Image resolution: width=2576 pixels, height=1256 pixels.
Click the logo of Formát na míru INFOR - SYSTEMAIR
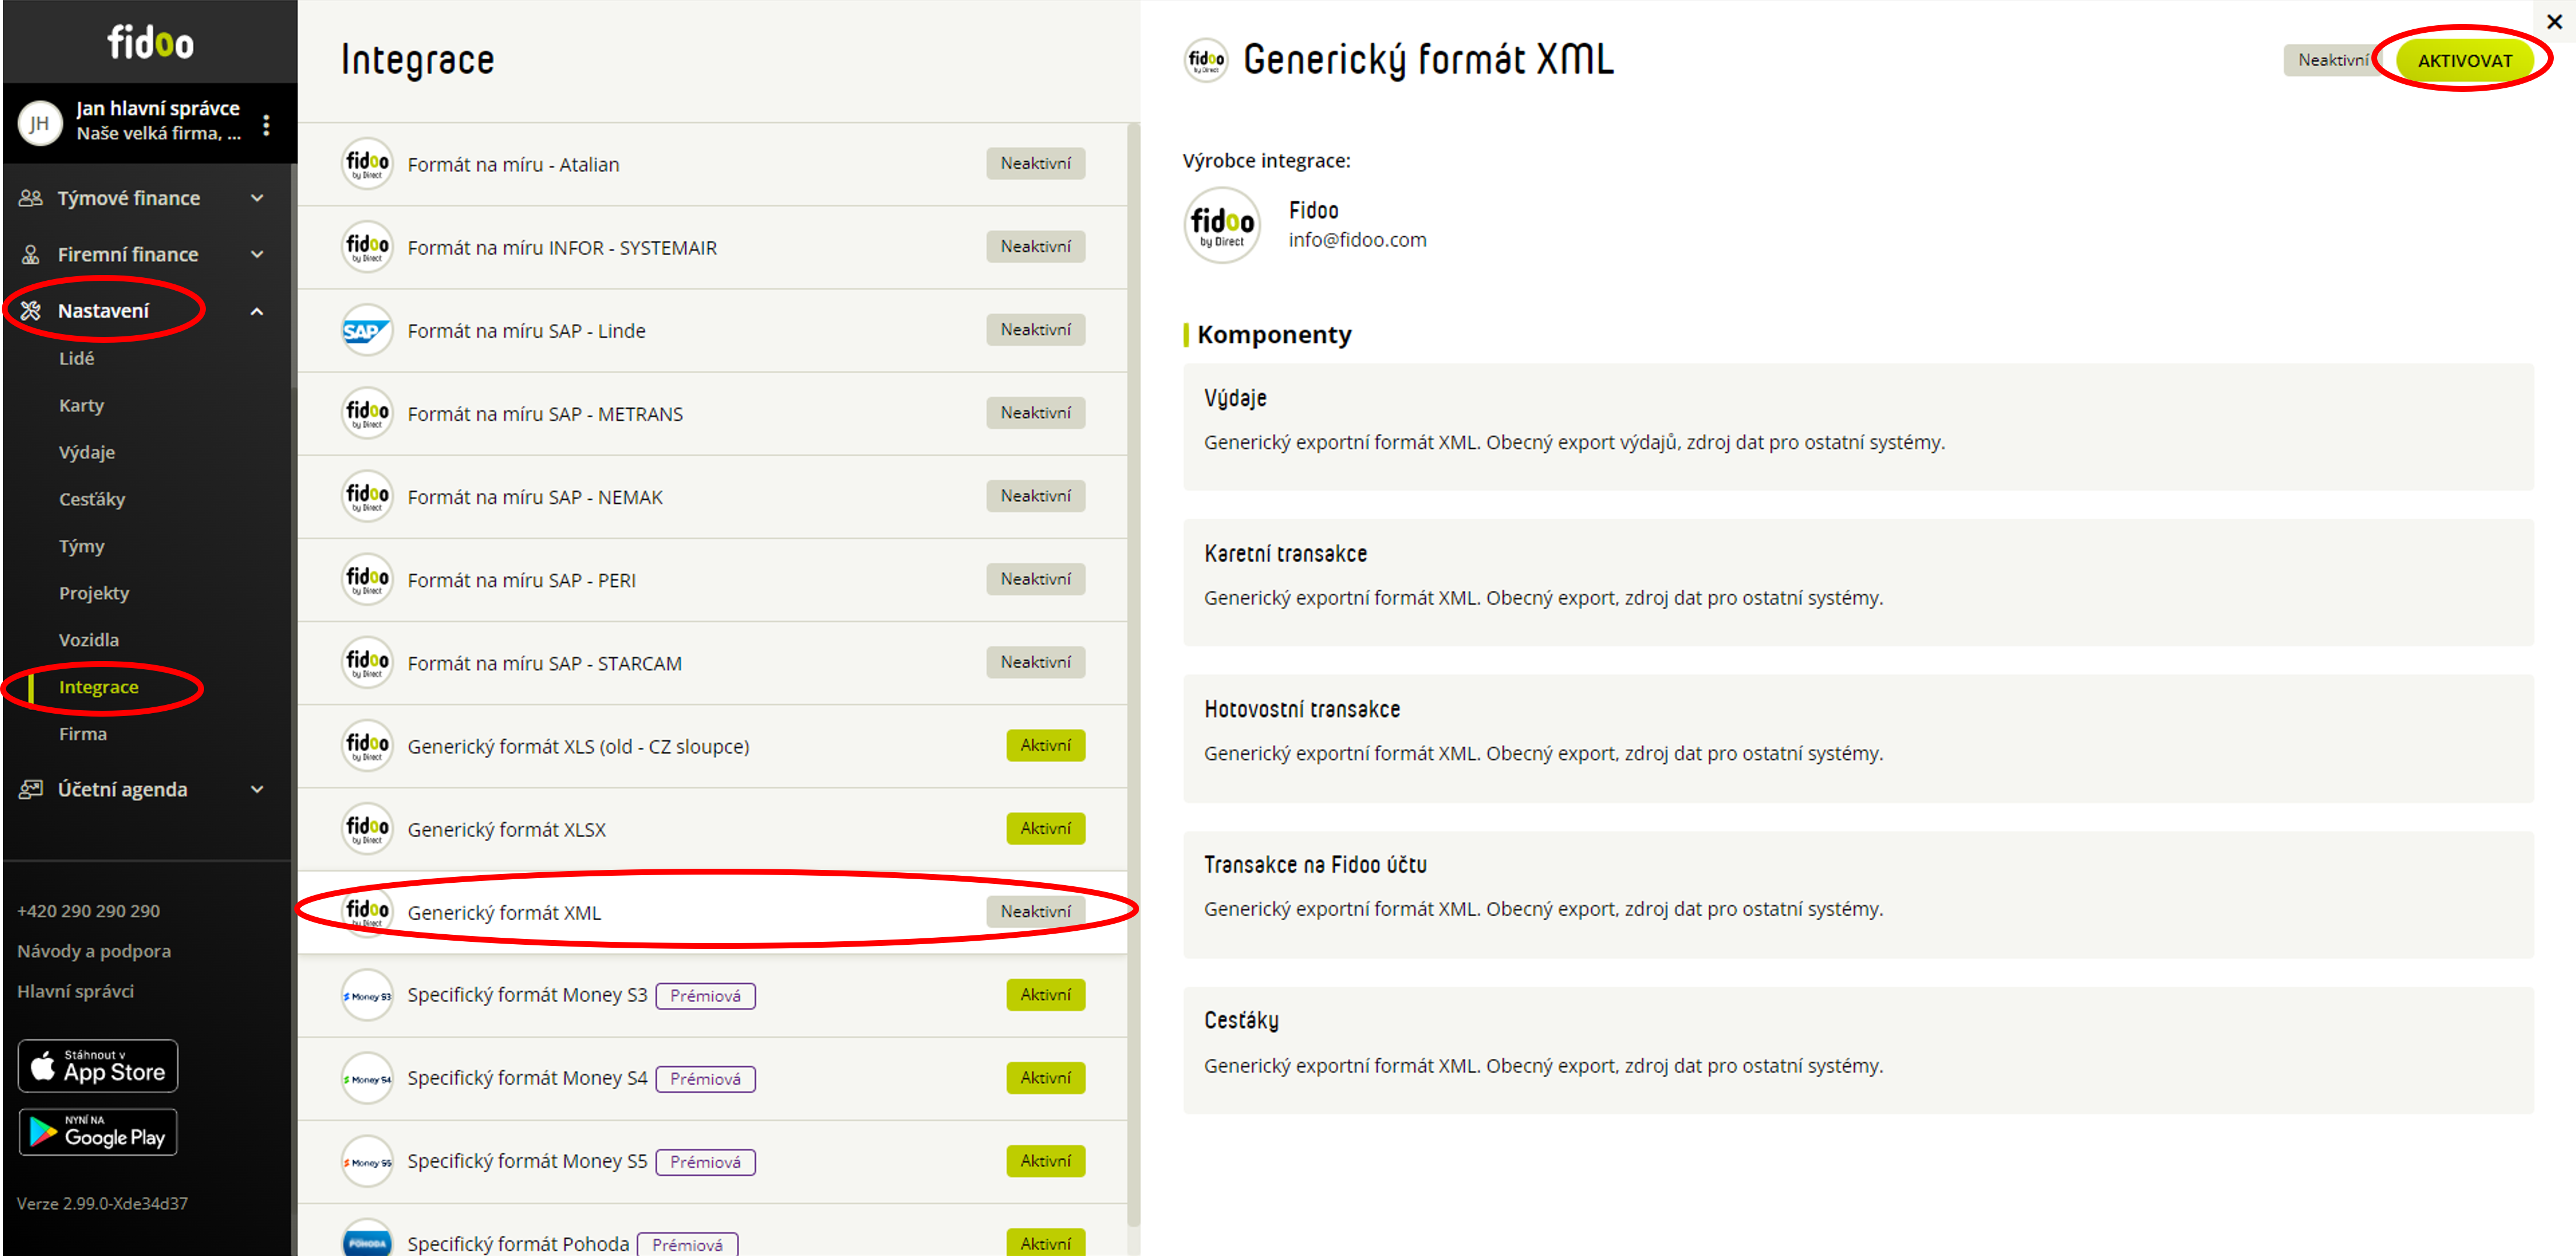(367, 247)
